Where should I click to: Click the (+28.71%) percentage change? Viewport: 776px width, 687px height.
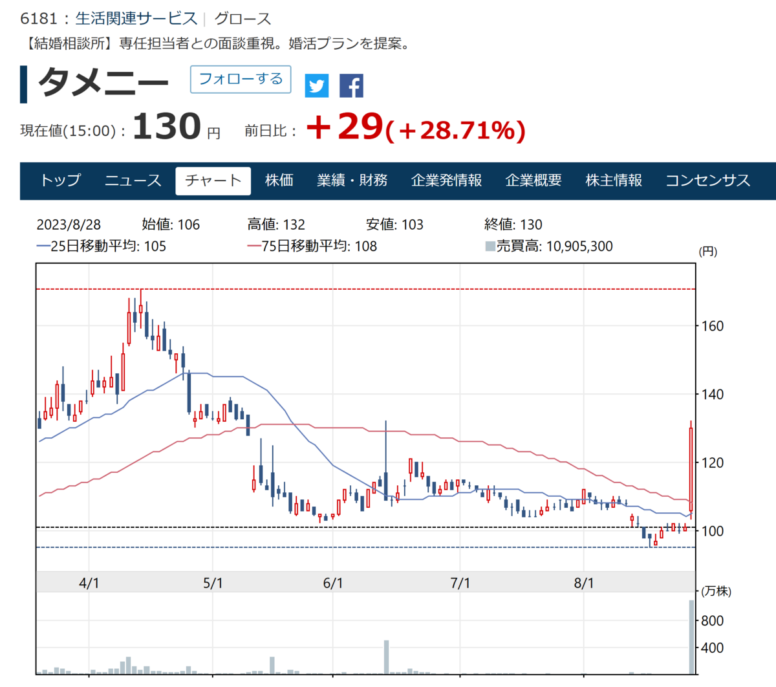(455, 131)
